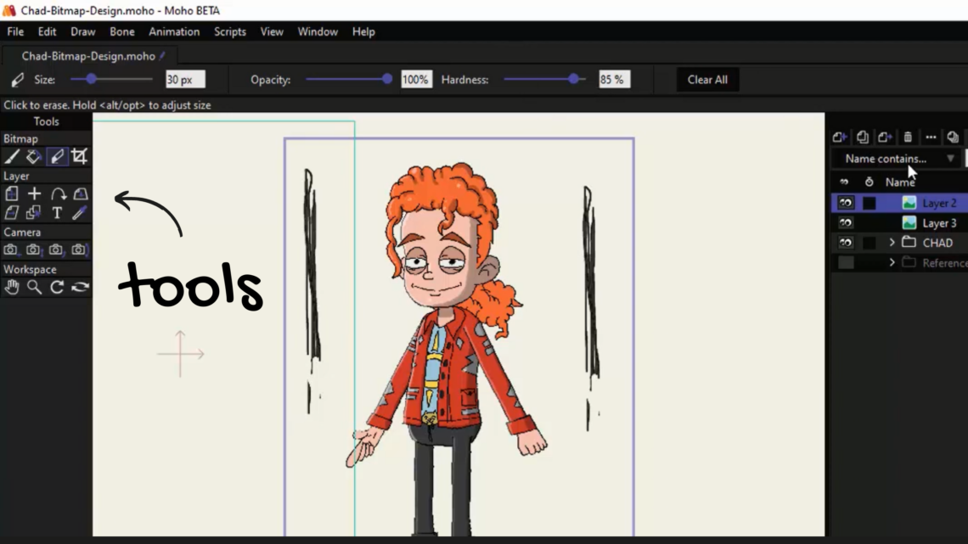
Task: Select the Bitmap Crop tool
Action: click(x=79, y=156)
